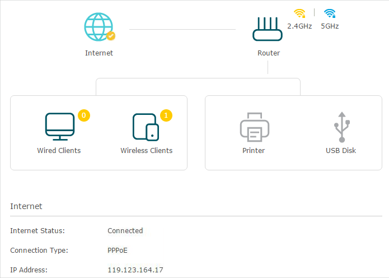
Task: Click the USB Disk text label
Action: pyautogui.click(x=340, y=151)
